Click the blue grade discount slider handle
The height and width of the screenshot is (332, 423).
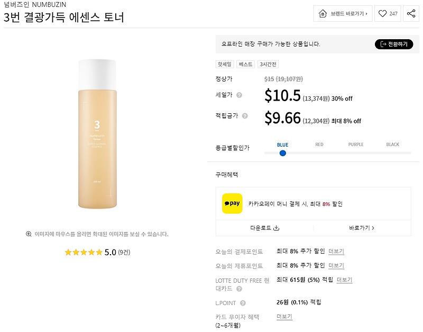(283, 153)
